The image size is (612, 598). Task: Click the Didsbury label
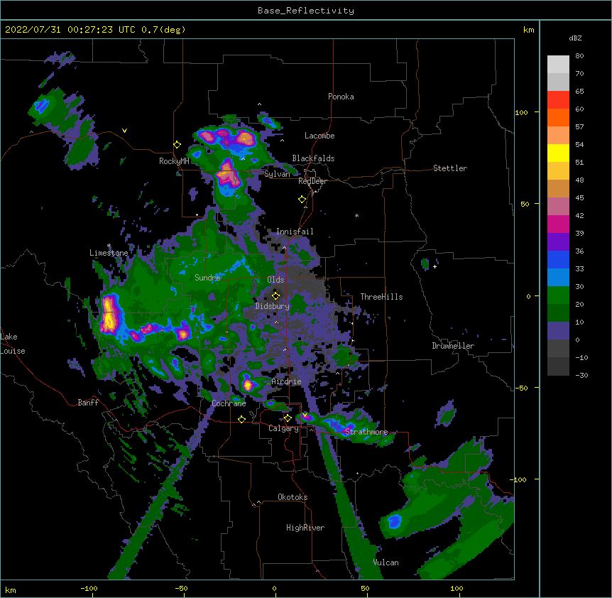click(x=272, y=306)
